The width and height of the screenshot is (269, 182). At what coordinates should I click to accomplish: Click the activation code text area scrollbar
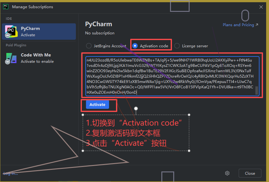click(257, 90)
